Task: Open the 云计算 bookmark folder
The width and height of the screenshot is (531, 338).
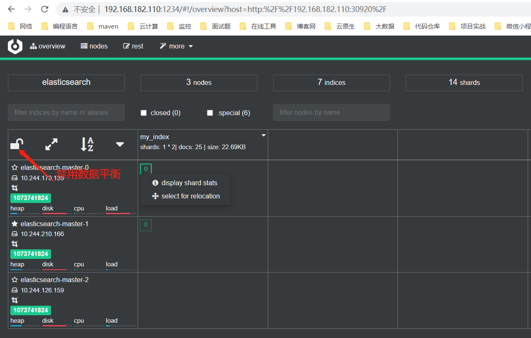Action: point(143,26)
